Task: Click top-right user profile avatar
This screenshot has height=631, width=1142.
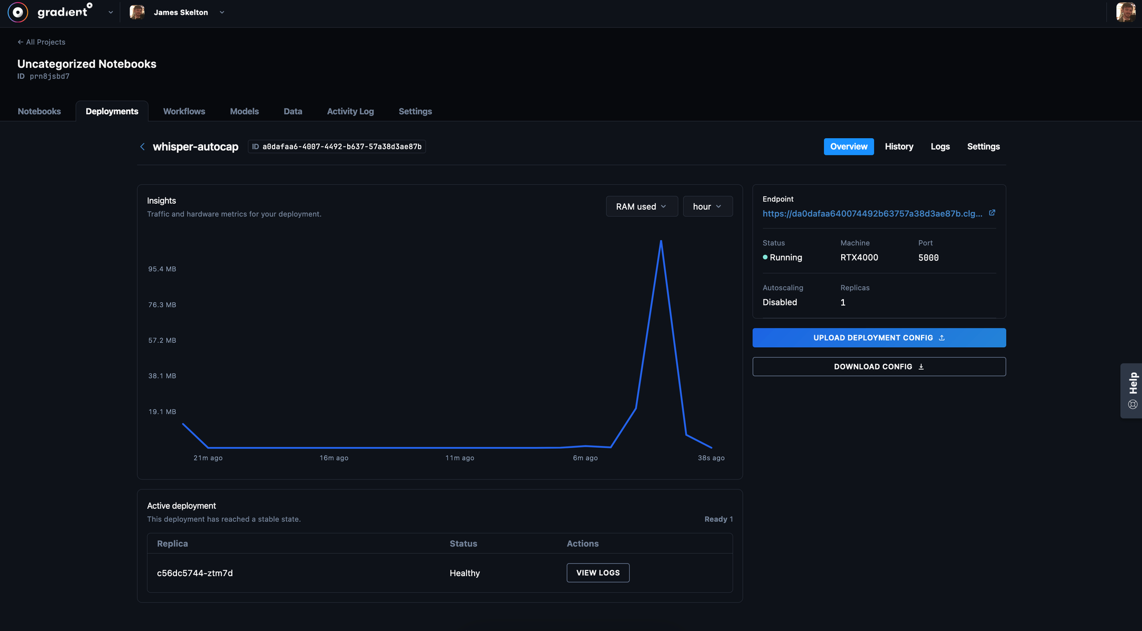Action: click(x=1125, y=12)
